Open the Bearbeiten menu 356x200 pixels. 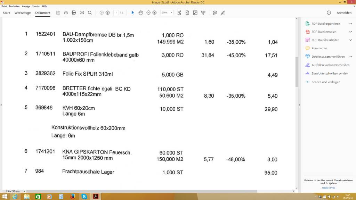14,6
